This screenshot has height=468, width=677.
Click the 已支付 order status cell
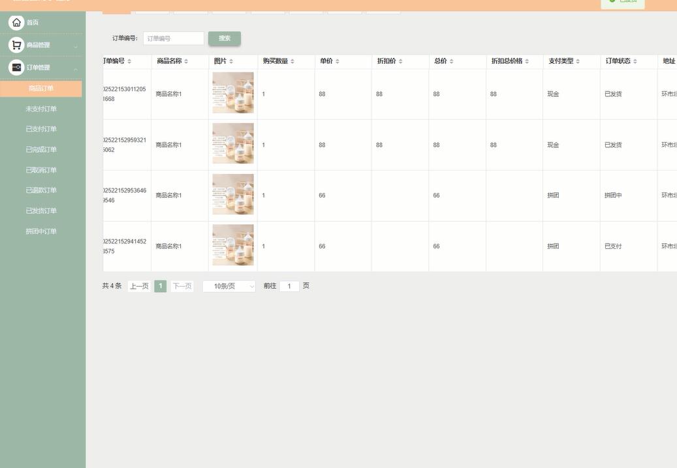coord(613,246)
